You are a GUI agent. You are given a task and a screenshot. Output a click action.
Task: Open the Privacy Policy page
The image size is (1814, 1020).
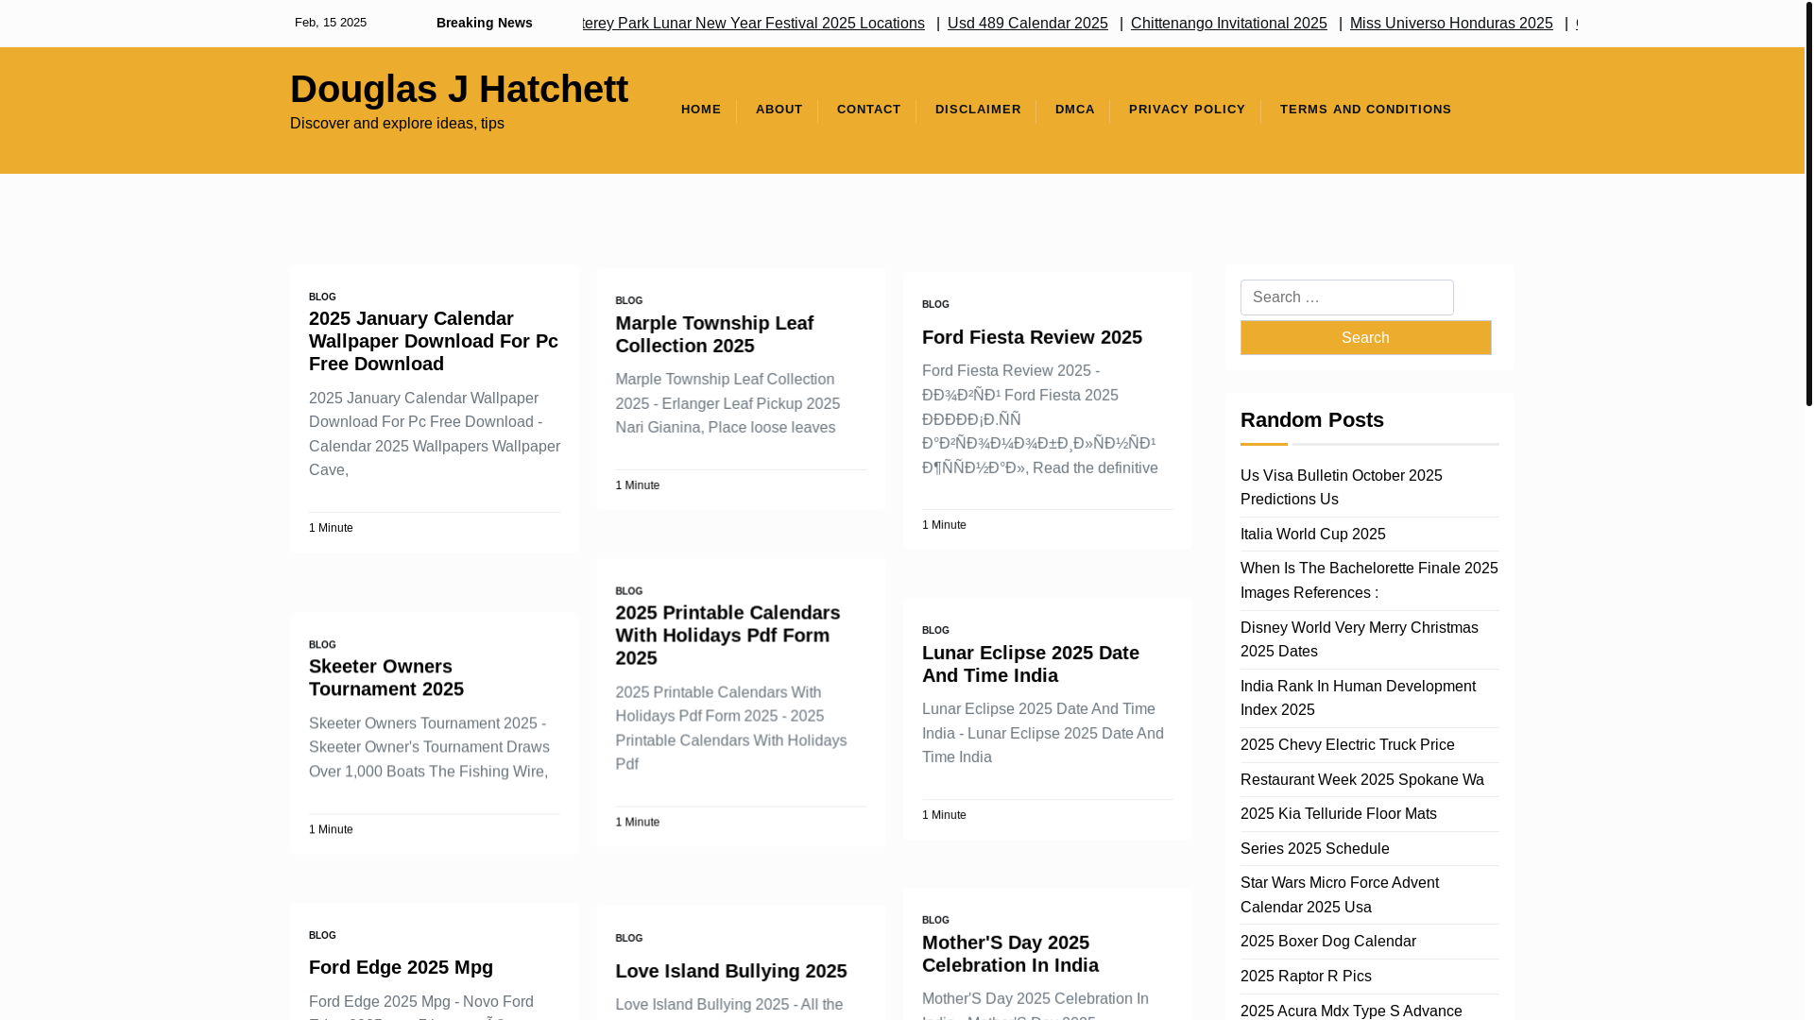(1187, 110)
